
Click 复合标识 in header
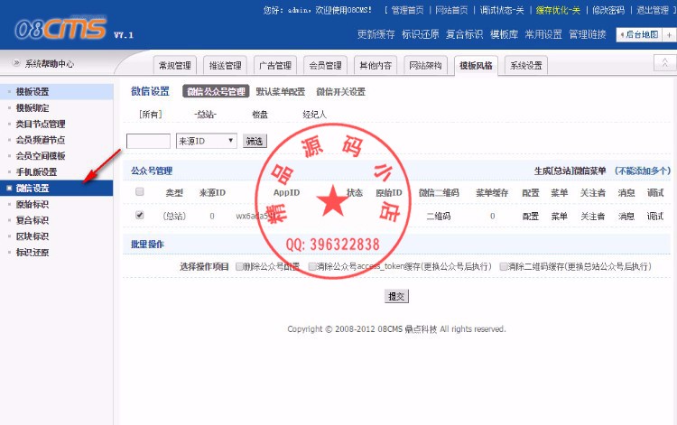464,34
